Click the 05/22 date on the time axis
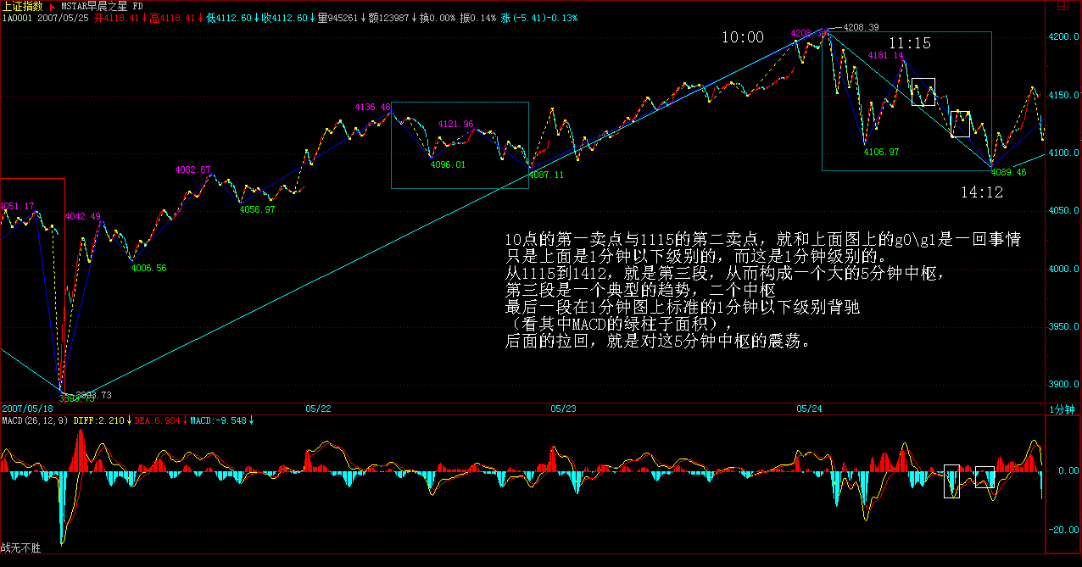Viewport: 1082px width, 567px height. point(318,409)
